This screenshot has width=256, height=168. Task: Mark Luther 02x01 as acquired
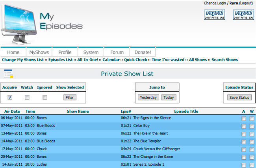coord(243,165)
